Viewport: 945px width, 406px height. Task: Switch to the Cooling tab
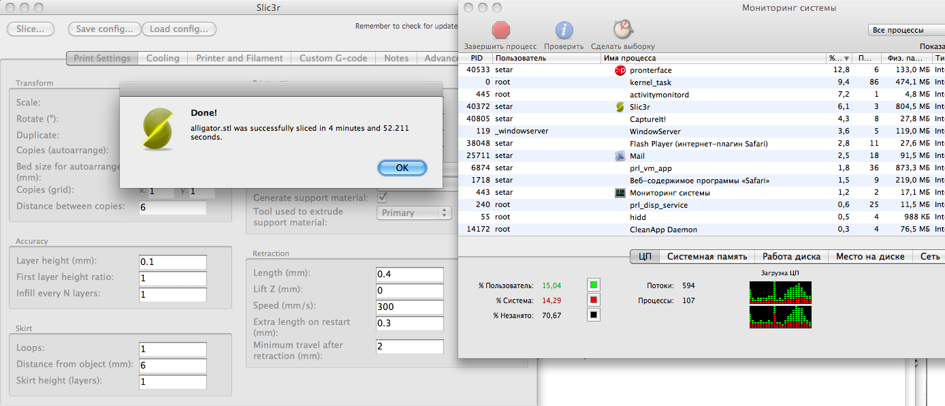point(163,59)
